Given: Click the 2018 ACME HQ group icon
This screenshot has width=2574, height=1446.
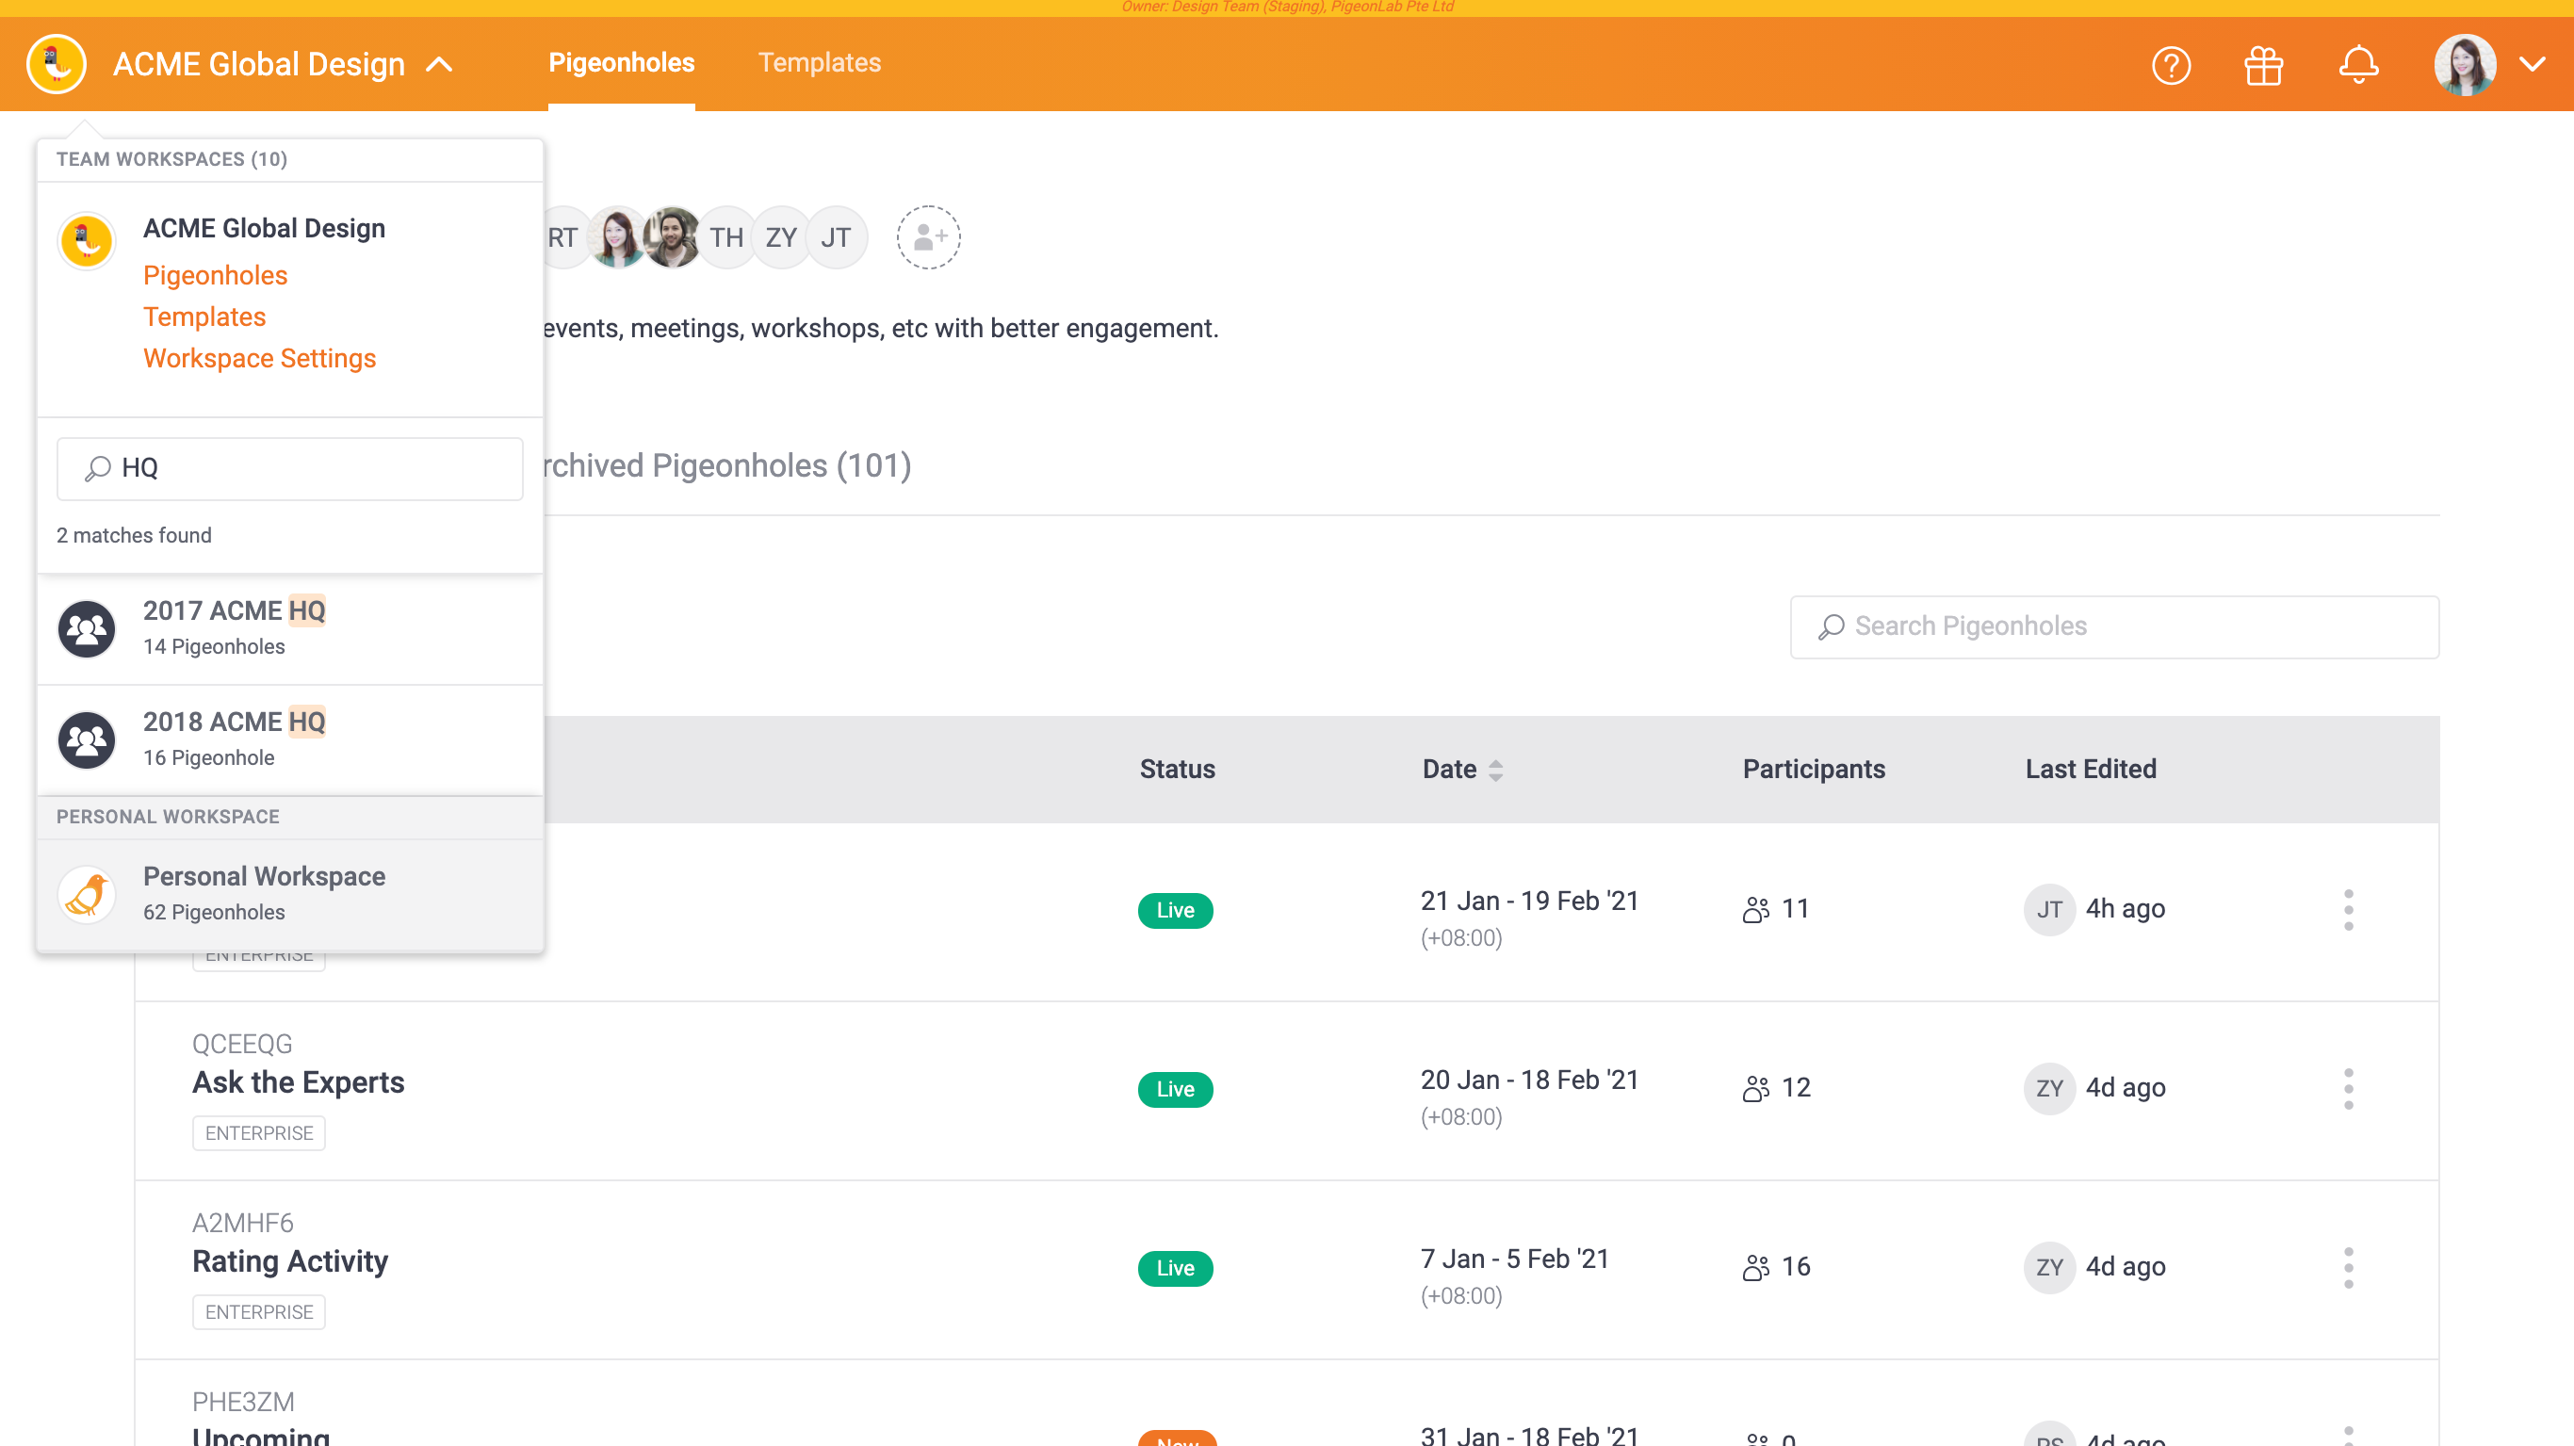Looking at the screenshot, I should (87, 739).
